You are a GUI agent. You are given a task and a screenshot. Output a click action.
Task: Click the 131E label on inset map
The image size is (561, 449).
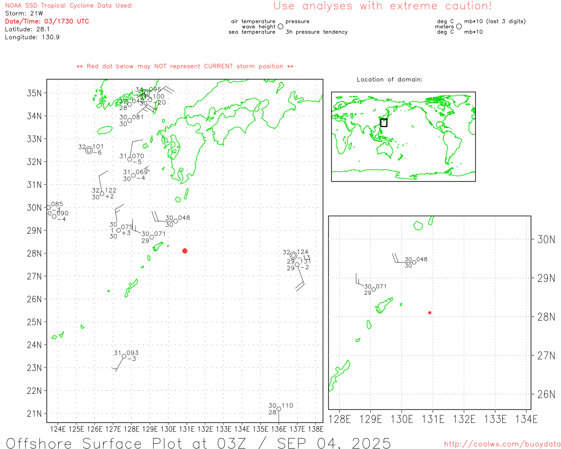(x=433, y=419)
